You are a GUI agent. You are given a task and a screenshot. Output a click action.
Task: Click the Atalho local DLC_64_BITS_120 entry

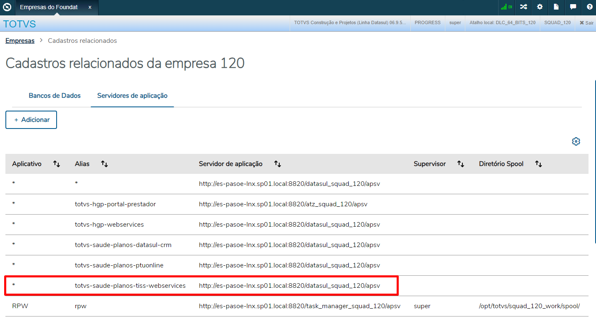(x=503, y=23)
